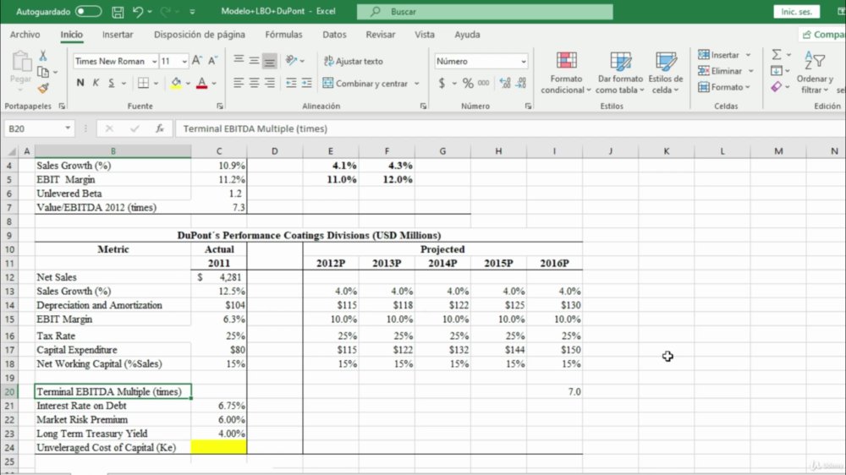This screenshot has width=846, height=475.
Task: Click the Align Top icon
Action: tap(239, 60)
